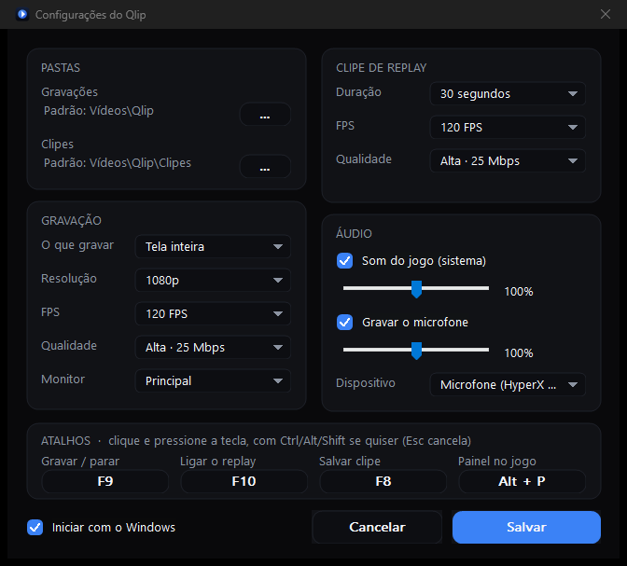Image resolution: width=627 pixels, height=566 pixels.
Task: Click the 'CLIPE DE REPLAY' section heading
Action: click(x=381, y=68)
